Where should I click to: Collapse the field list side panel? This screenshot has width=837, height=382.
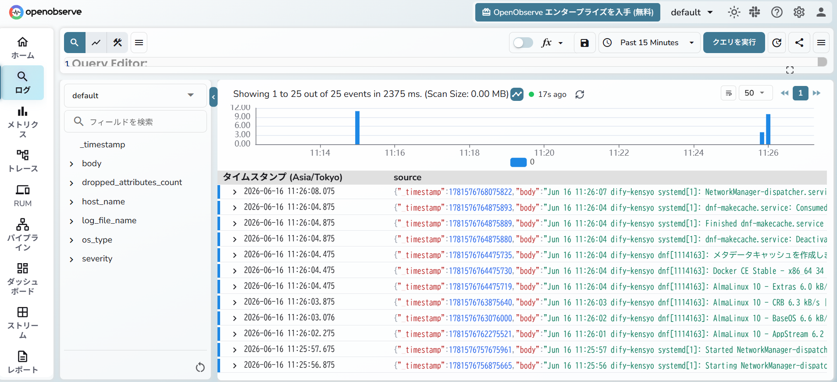pos(214,97)
